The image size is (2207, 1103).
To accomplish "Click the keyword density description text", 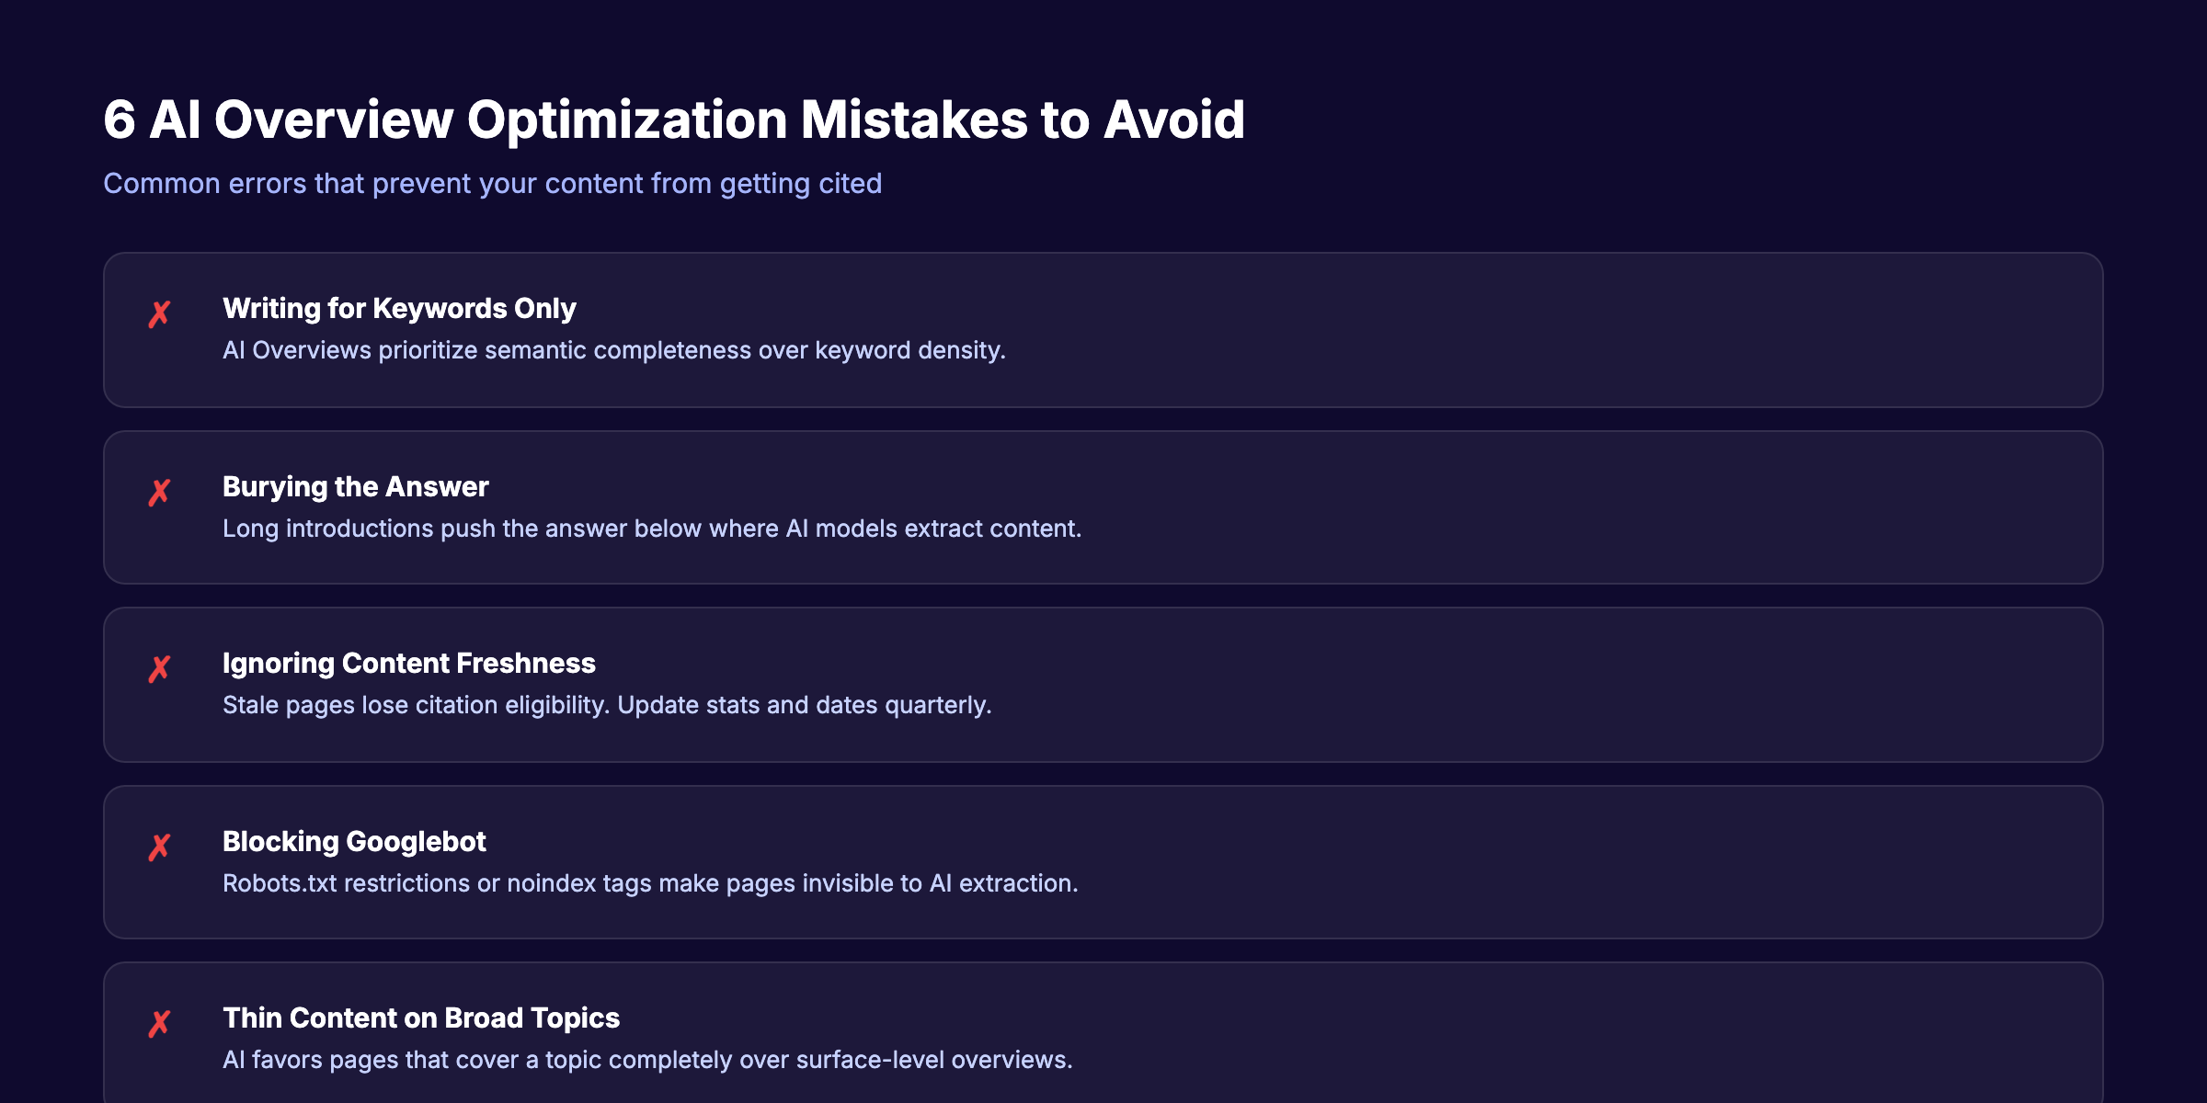I will tap(614, 350).
